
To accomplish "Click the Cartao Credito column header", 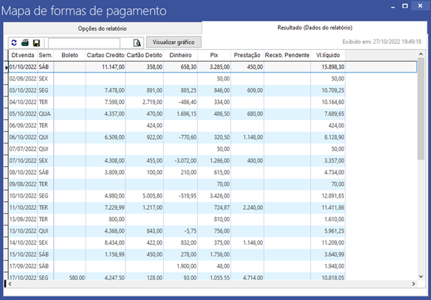I will [105, 55].
